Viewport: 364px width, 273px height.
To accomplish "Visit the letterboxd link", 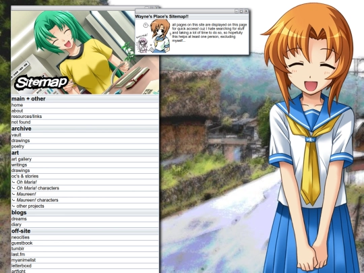I will (22, 266).
